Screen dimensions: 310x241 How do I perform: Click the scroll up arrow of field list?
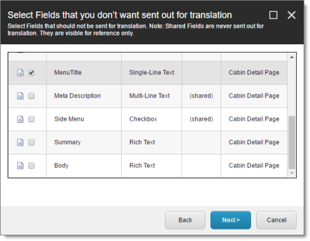292,57
